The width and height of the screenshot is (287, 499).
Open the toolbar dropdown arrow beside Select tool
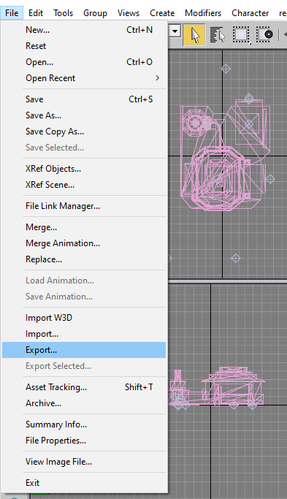point(175,31)
